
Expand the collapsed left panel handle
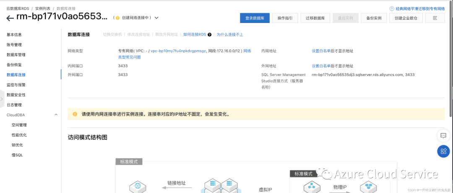2,99
